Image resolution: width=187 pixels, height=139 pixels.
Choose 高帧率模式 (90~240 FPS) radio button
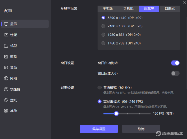tap(99, 102)
